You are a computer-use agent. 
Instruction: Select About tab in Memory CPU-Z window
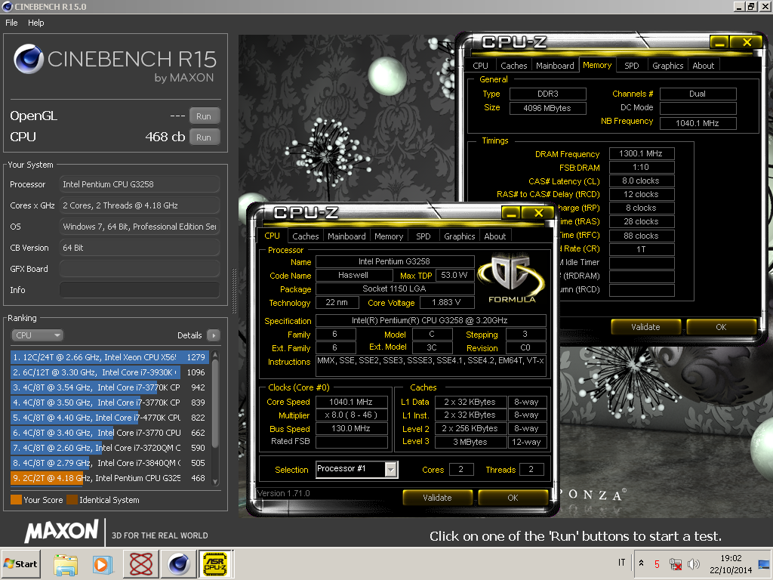tap(703, 66)
